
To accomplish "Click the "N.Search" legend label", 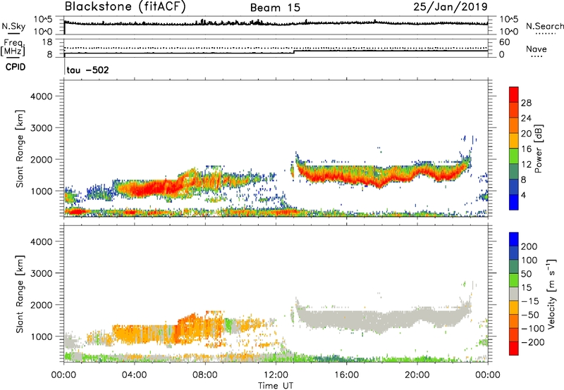I will tap(544, 26).
